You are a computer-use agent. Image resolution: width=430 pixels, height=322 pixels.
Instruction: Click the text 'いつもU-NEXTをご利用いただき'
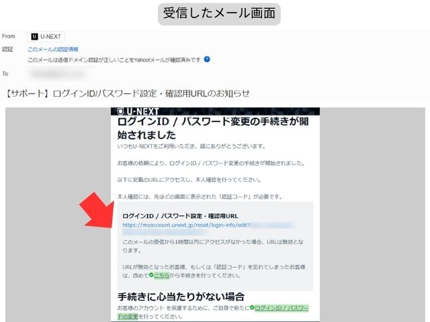(157, 146)
